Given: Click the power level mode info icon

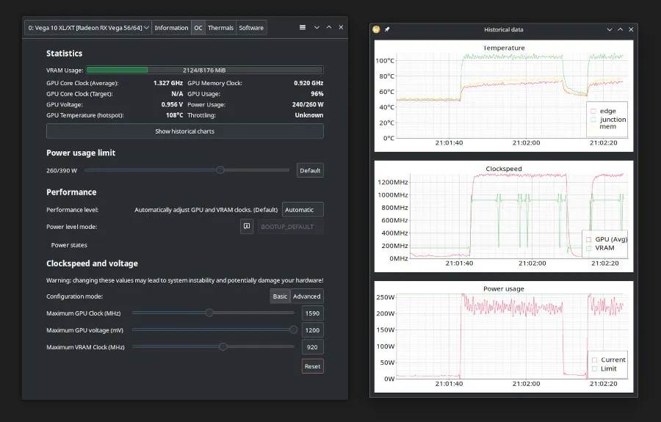Looking at the screenshot, I should [247, 227].
